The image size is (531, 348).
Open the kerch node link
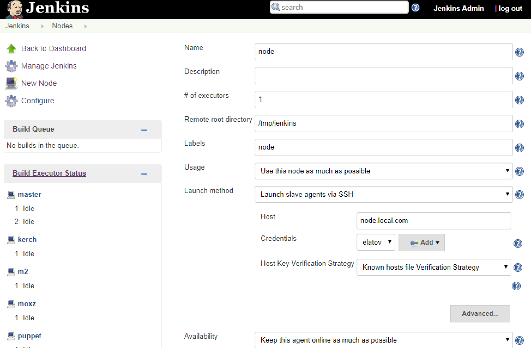[x=27, y=240]
